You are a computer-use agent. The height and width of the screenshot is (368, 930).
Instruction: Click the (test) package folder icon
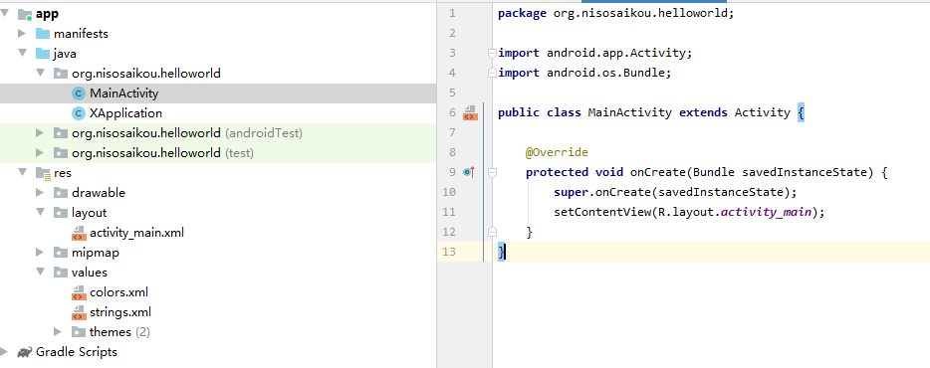pyautogui.click(x=61, y=153)
